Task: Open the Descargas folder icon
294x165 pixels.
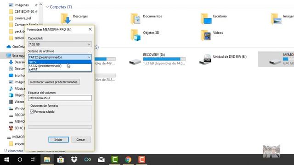Action: [x=66, y=19]
